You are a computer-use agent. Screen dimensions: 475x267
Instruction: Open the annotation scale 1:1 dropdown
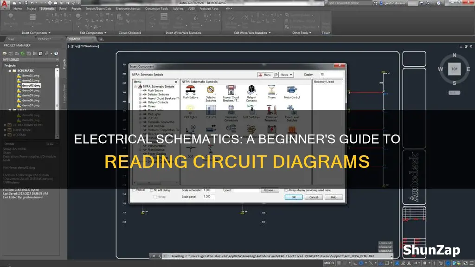417,263
